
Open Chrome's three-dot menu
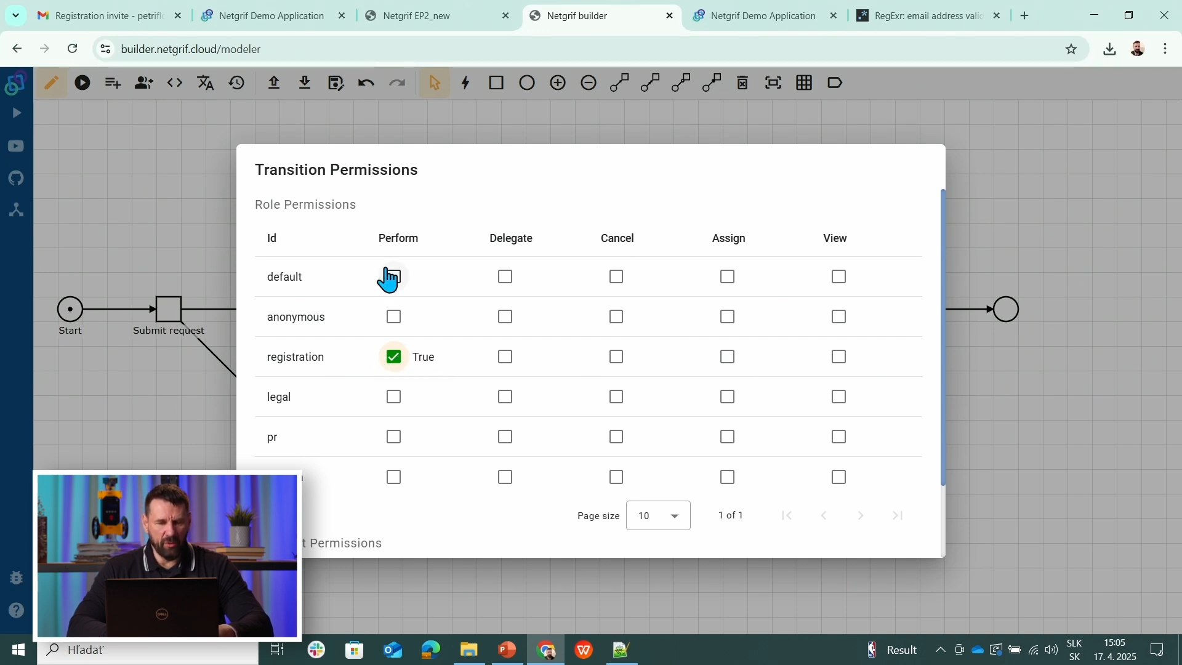[x=1165, y=49]
